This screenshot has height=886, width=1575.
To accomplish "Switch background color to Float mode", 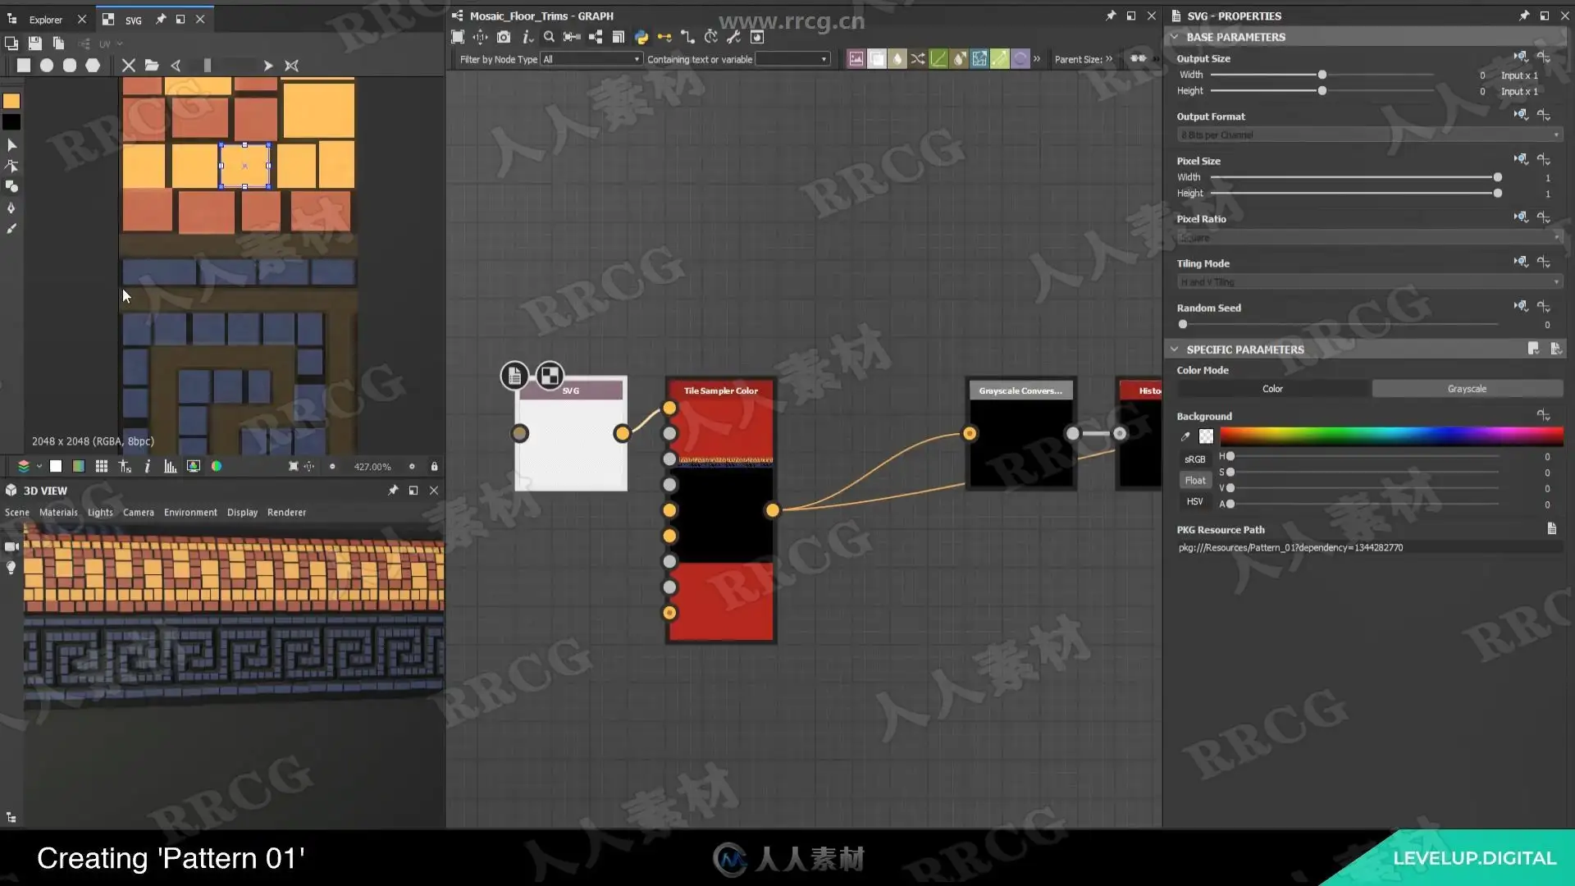I will tap(1195, 481).
